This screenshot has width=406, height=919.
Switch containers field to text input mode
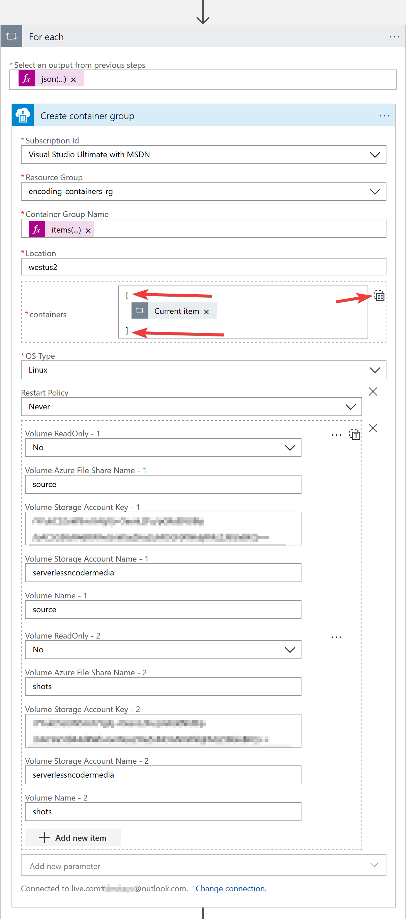379,296
